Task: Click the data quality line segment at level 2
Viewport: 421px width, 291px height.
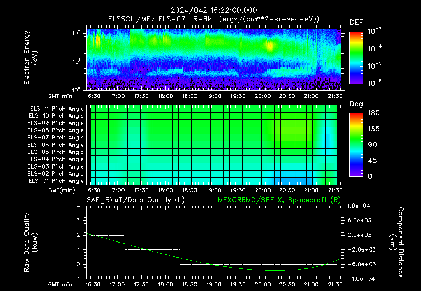Action: [107, 235]
